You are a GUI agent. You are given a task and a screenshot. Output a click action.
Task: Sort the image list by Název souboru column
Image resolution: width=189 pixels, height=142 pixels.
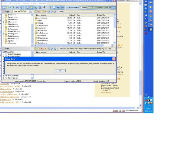point(49,15)
